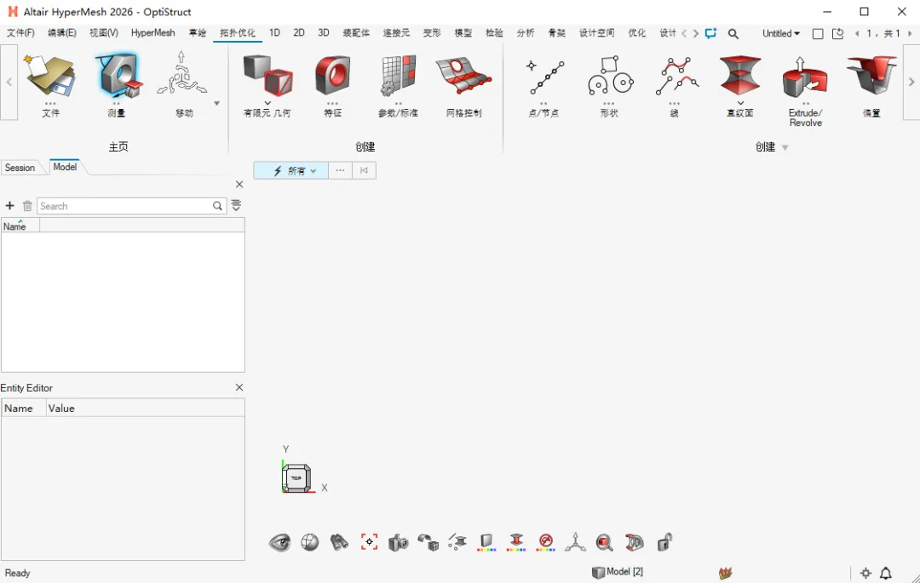Image resolution: width=920 pixels, height=583 pixels.
Task: Click Model [2] in status bar
Action: tap(618, 572)
